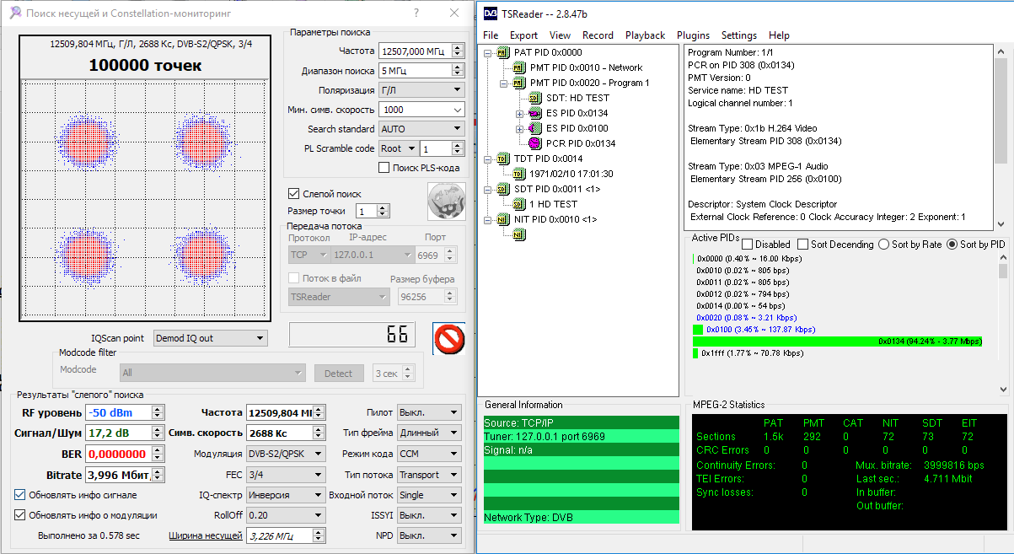Click video camera icon for ES PID 0x0134

click(x=535, y=113)
